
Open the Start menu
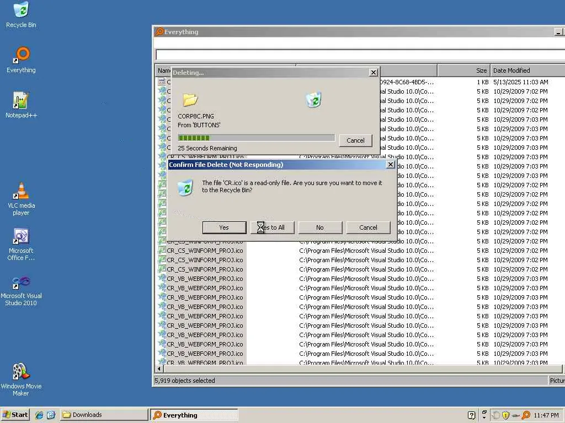coord(15,415)
